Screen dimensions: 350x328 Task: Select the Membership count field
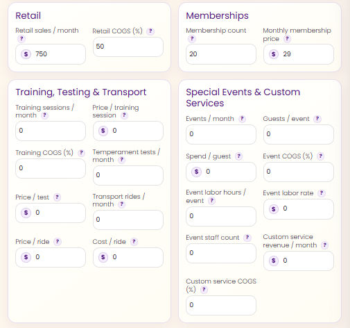coord(221,54)
